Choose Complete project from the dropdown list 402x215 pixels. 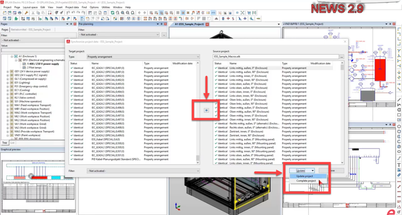(307, 181)
